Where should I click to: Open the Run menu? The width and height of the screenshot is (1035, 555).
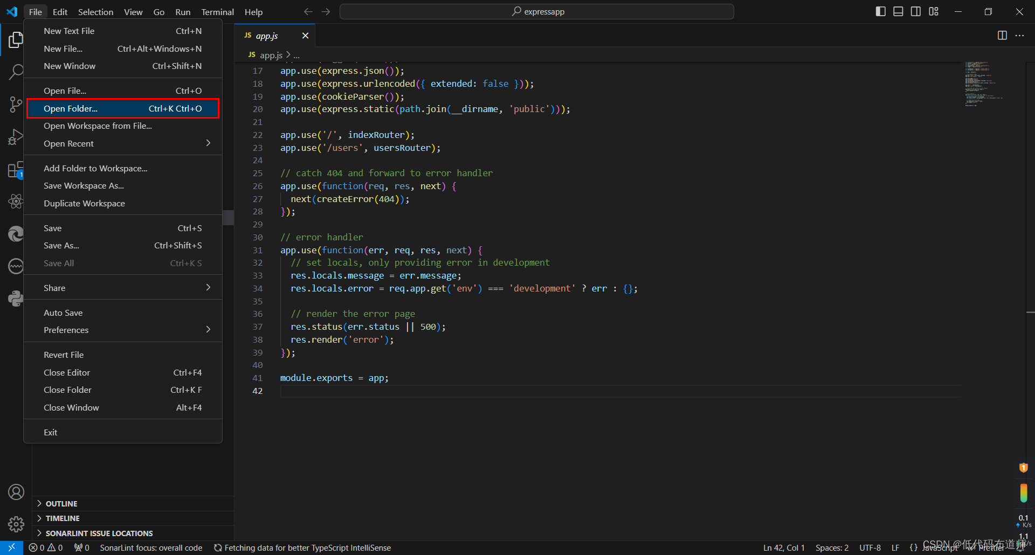point(183,12)
